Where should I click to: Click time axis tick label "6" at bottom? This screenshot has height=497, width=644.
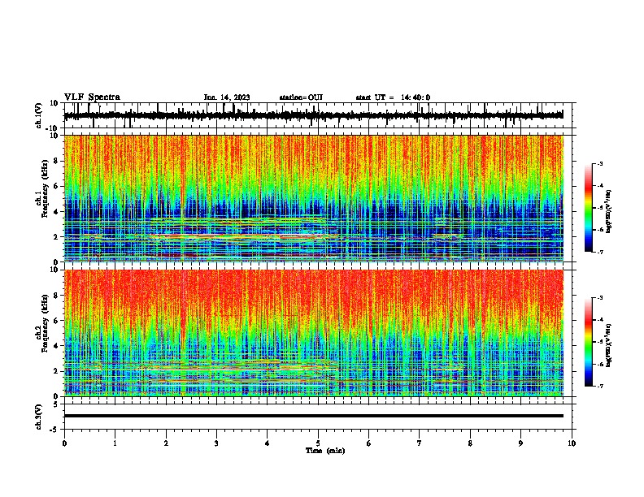point(368,443)
